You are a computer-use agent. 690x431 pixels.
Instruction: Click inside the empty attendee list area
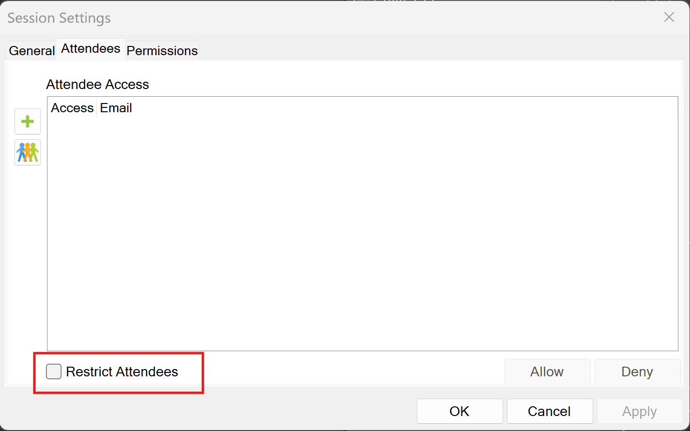362,233
